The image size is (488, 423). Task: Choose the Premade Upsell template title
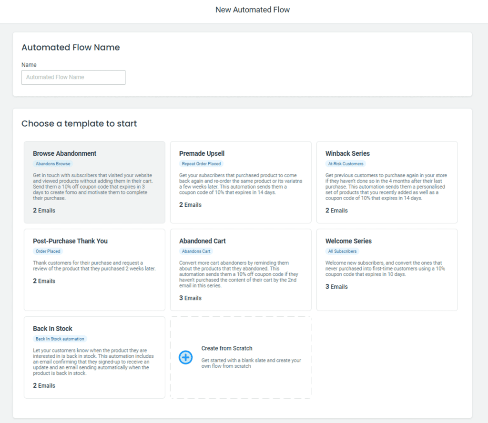tap(202, 153)
